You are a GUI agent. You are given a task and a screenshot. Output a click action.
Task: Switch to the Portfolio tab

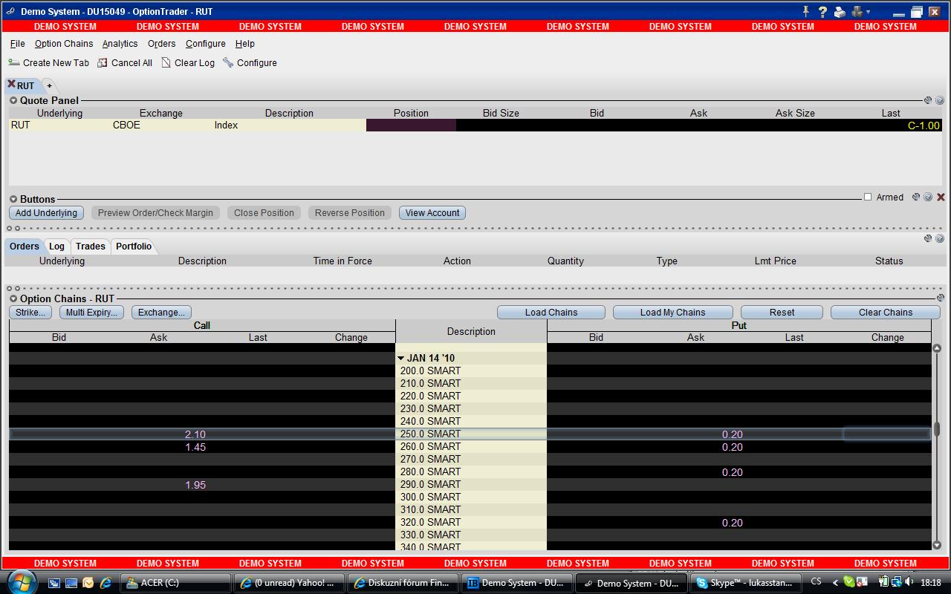coord(134,247)
